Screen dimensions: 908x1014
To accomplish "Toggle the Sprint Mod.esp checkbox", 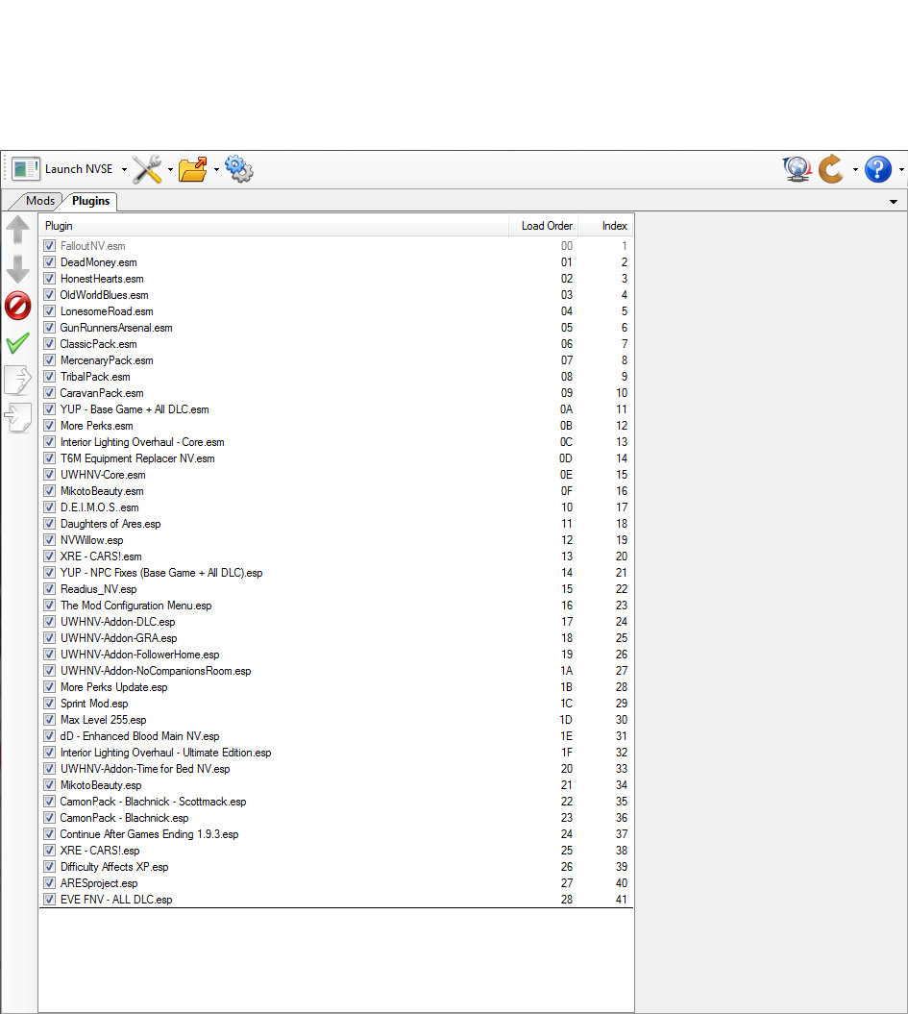I will tap(50, 703).
